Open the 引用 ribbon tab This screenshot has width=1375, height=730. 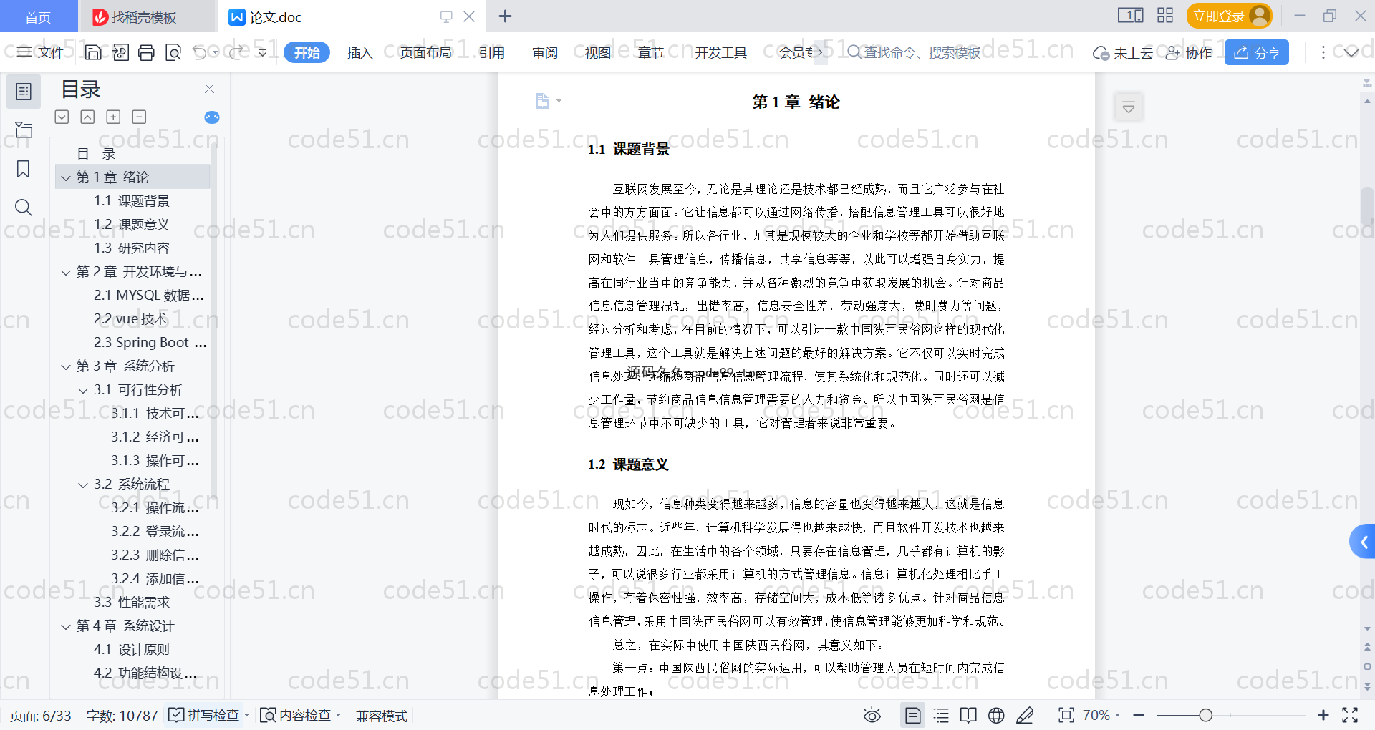[492, 52]
